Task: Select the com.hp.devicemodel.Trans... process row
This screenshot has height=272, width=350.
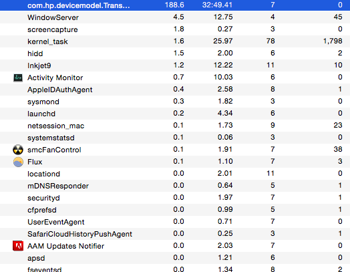Action: click(x=175, y=5)
